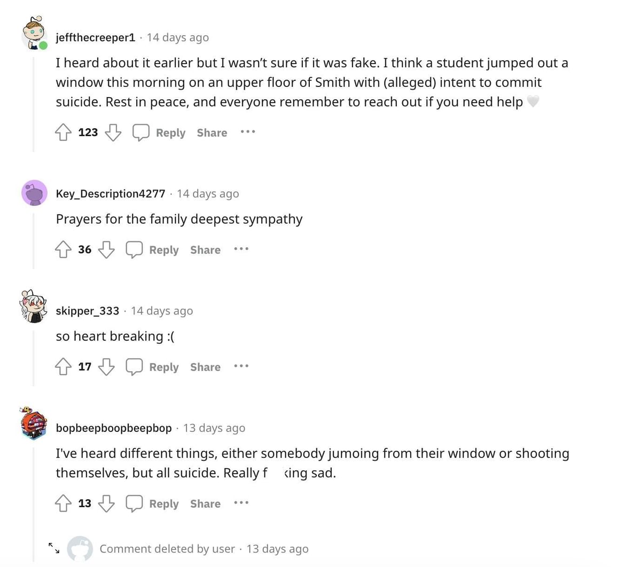This screenshot has height=567, width=641.
Task: Open bopbeepboopbeepbop's profile link
Action: 114,428
